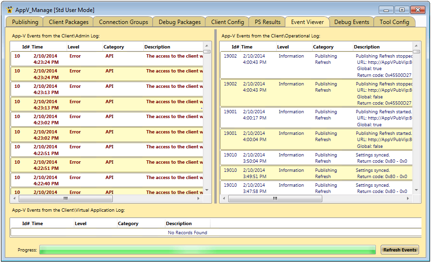Click Admin Log horizontal scroll left arrow

(x=14, y=198)
